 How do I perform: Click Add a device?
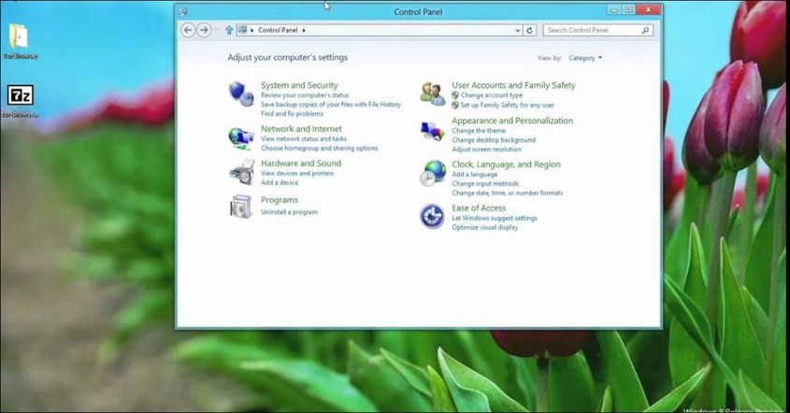(280, 182)
